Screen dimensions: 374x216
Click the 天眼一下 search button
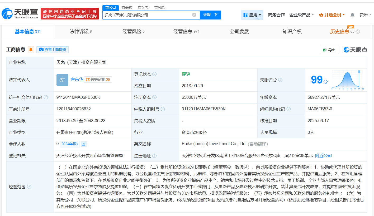[x=210, y=15]
